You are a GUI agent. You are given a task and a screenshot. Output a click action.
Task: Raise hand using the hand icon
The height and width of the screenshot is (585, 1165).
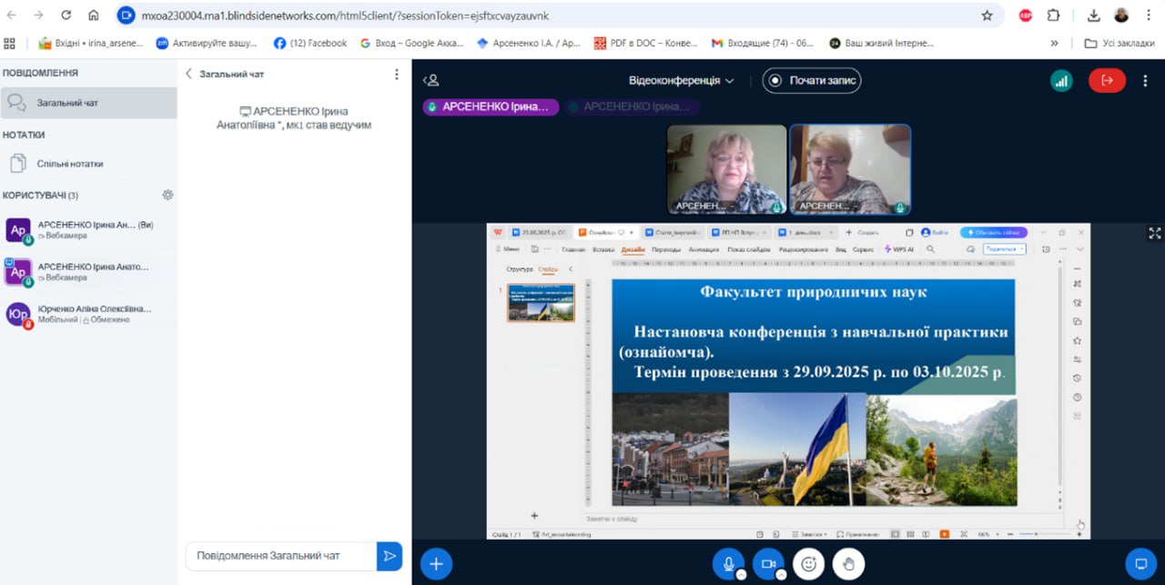[x=848, y=564]
